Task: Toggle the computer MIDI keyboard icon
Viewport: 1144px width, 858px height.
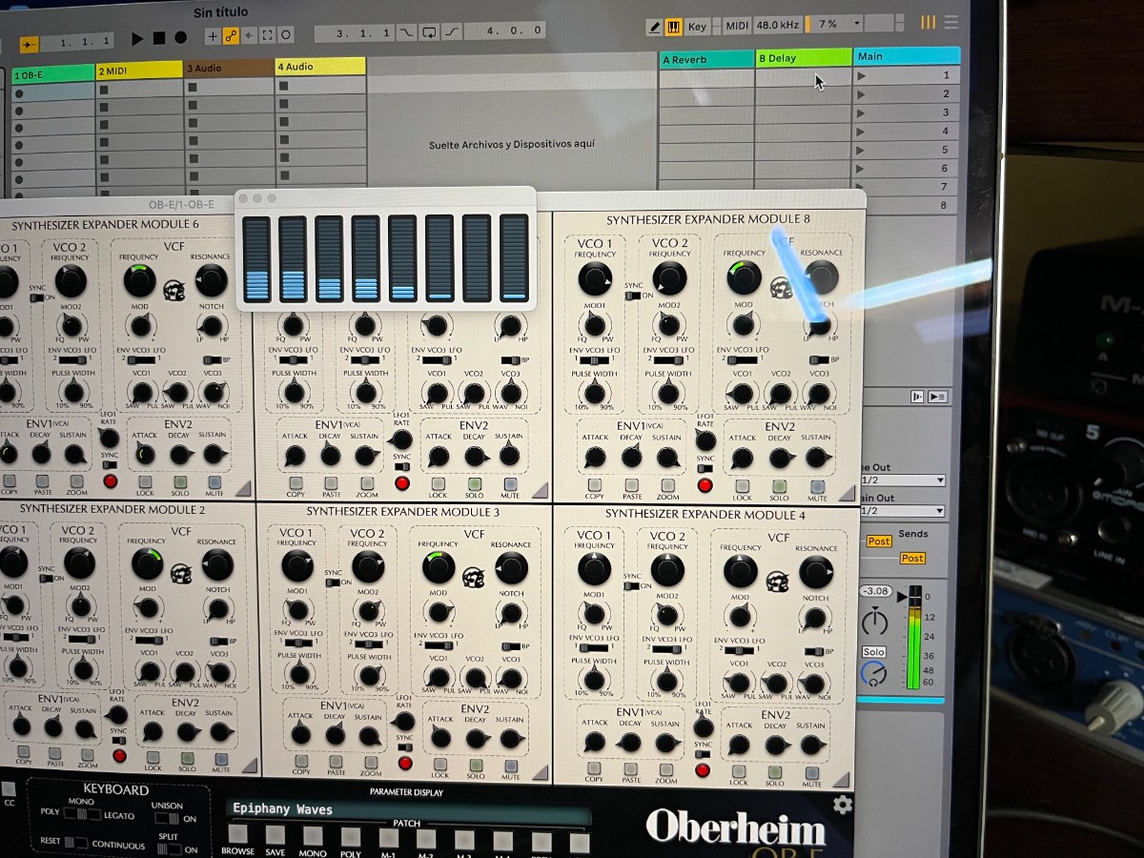Action: click(x=673, y=27)
